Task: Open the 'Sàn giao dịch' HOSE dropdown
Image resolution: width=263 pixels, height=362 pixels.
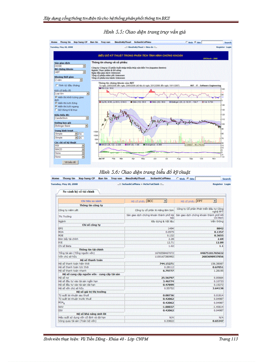Action: coord(84,66)
